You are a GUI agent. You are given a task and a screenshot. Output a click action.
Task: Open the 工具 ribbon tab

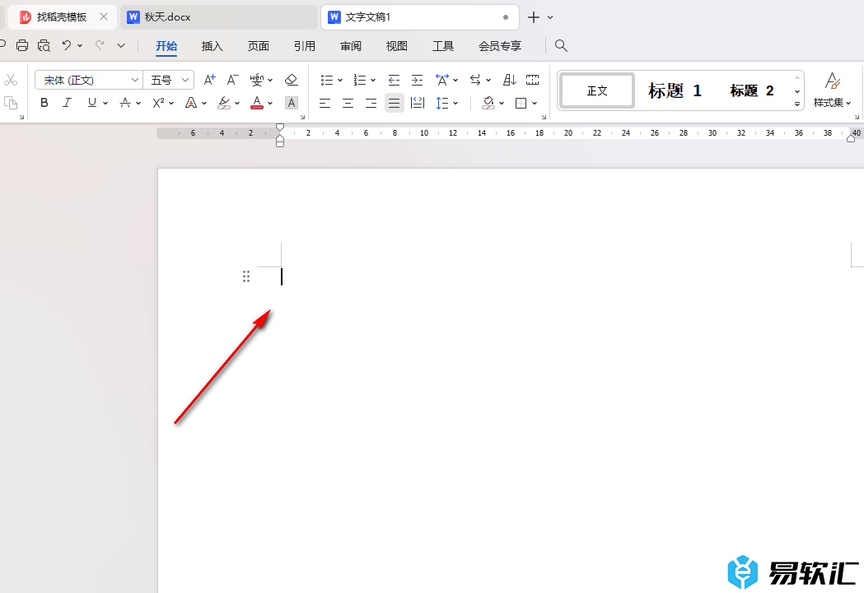click(x=443, y=46)
